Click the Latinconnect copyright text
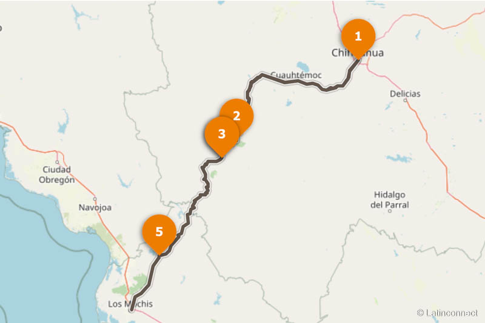 click(x=447, y=313)
